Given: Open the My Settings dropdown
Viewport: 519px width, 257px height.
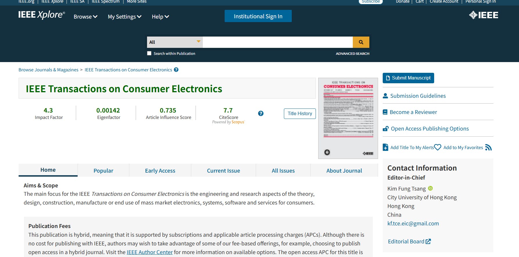Looking at the screenshot, I should pyautogui.click(x=124, y=17).
